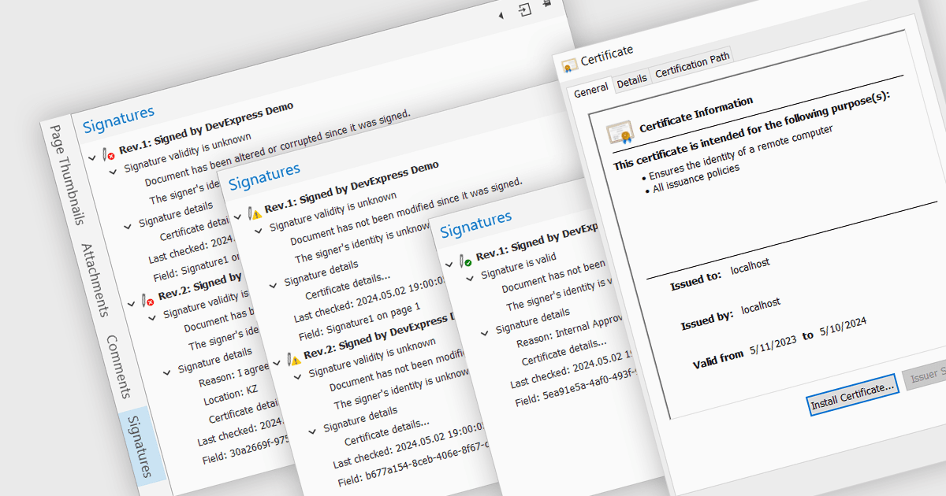
Task: Click the large Certificate Information badge icon
Action: click(620, 133)
